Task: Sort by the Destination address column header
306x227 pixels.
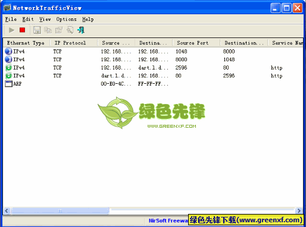Action: 154,43
